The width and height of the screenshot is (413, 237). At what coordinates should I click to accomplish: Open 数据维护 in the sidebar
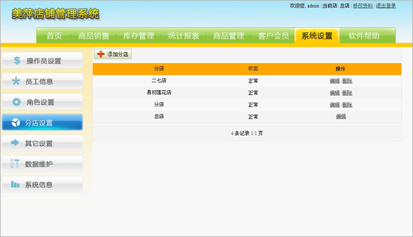43,163
